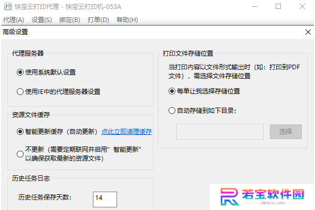The height and width of the screenshot is (210, 315).
Task: Click the 历史任务保存天数 input box
Action: [105, 199]
